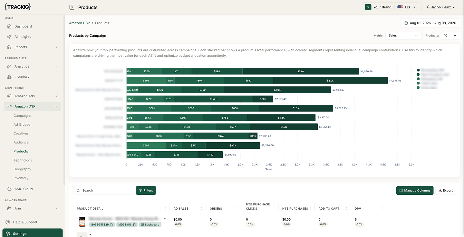This screenshot has width=464, height=237.
Task: Click the first legend color swatch
Action: 418,70
